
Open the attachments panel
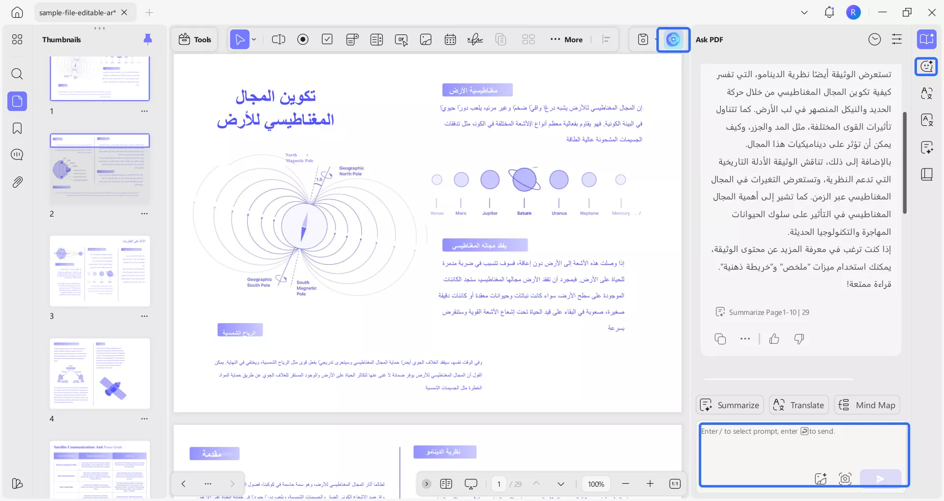17,182
